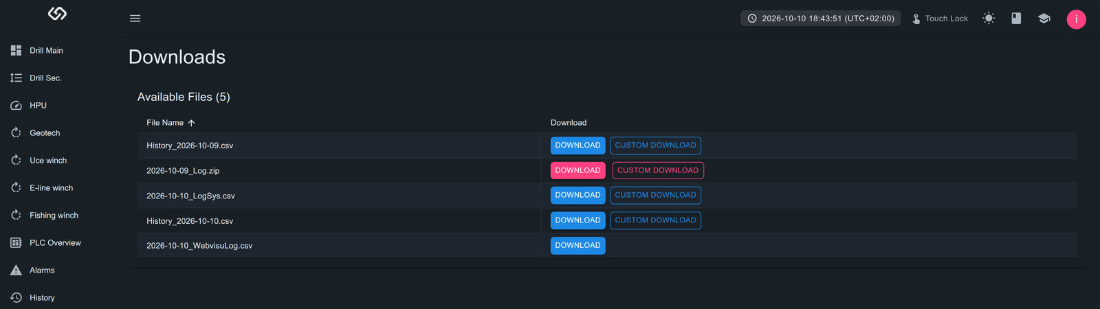Toggle the hamburger navigation menu
This screenshot has width=1100, height=309.
[x=135, y=19]
